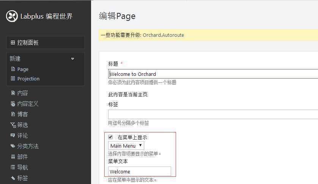
Task: Click the 控制面板 dashboard icon
Action: coord(13,42)
